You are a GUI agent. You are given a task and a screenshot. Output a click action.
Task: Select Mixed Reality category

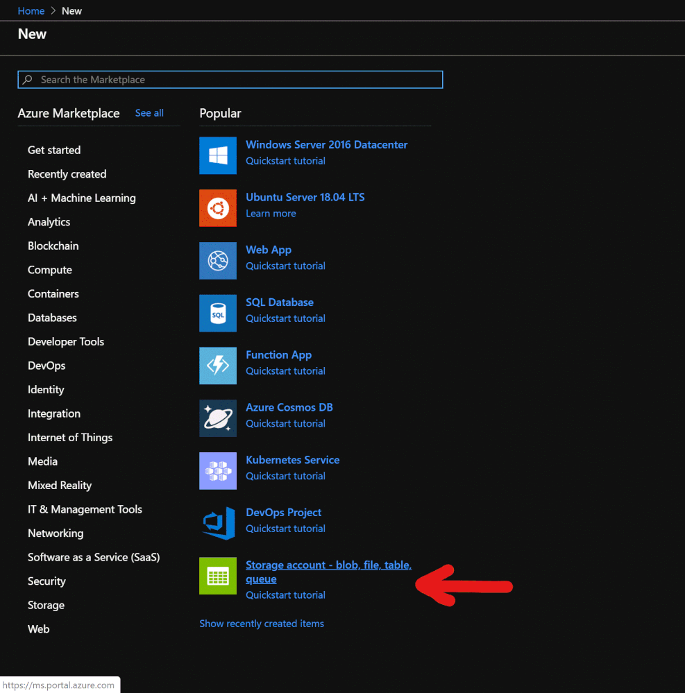59,486
